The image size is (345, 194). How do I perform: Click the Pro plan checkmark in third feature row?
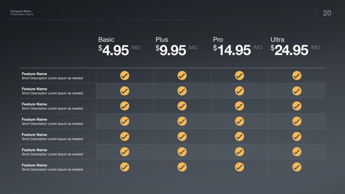tap(239, 106)
